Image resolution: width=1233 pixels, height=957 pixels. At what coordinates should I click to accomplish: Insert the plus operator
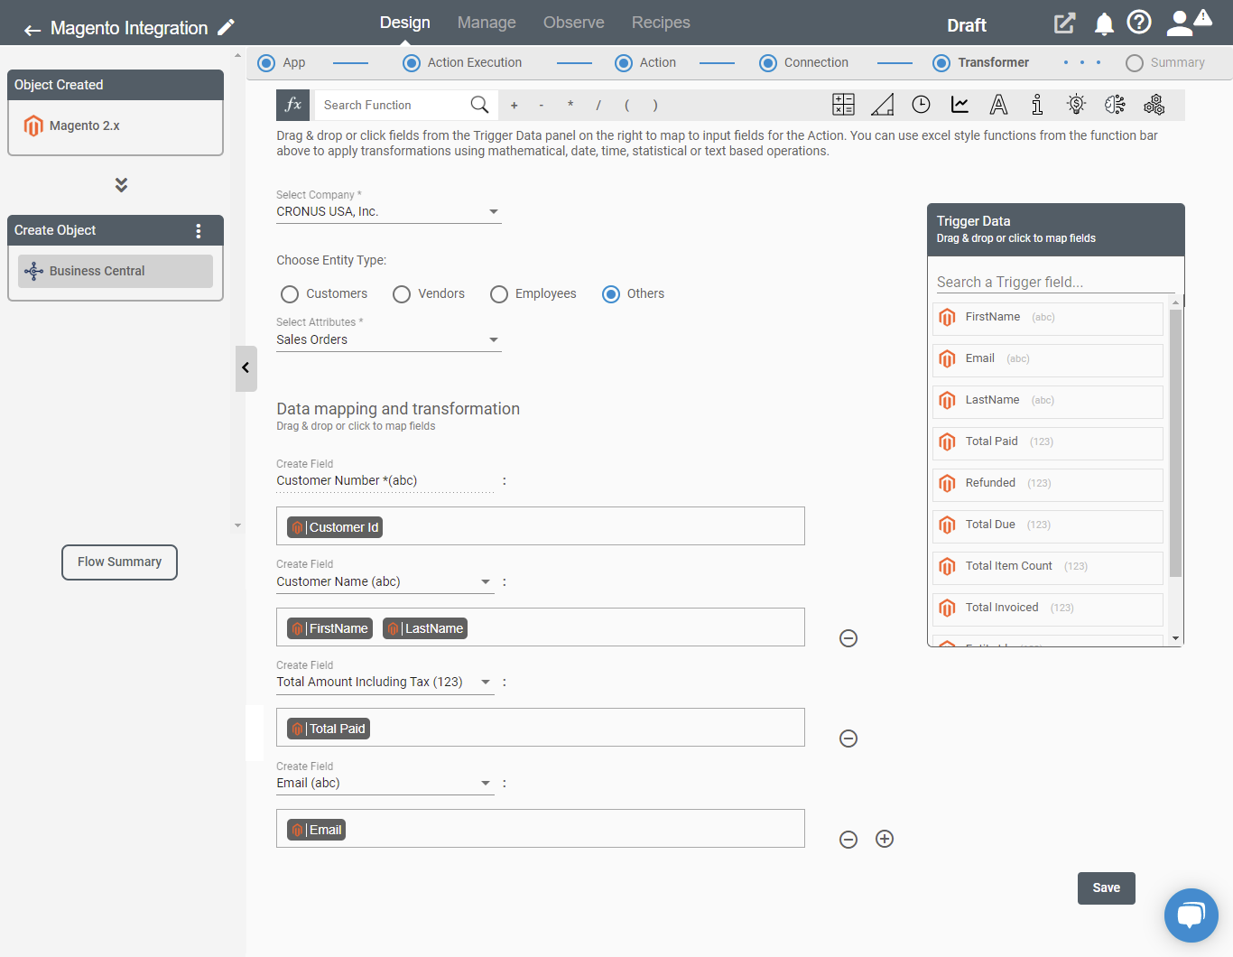515,106
